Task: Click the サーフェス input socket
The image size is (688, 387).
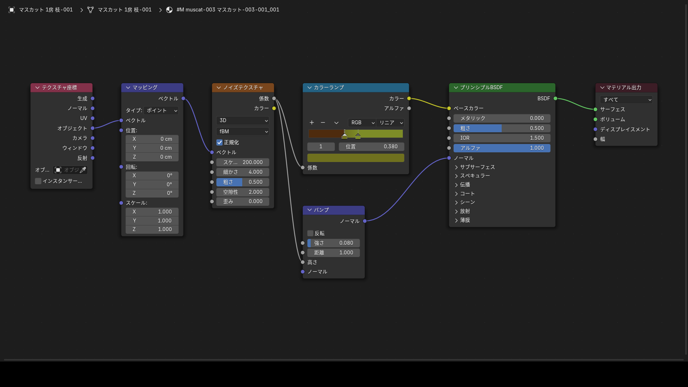Action: coord(595,109)
